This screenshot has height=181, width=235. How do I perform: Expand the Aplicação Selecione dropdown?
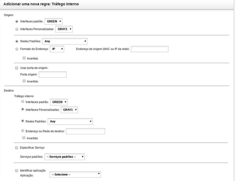click(75, 175)
